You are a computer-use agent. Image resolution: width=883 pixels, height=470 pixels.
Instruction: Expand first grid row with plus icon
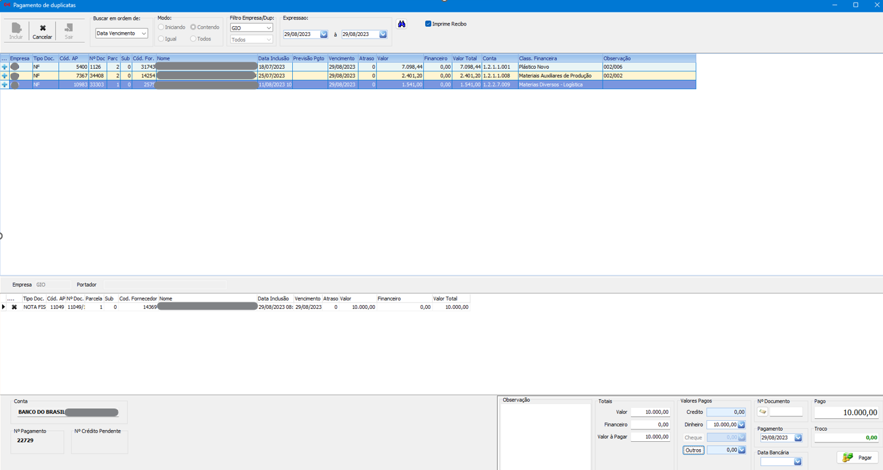coord(5,67)
